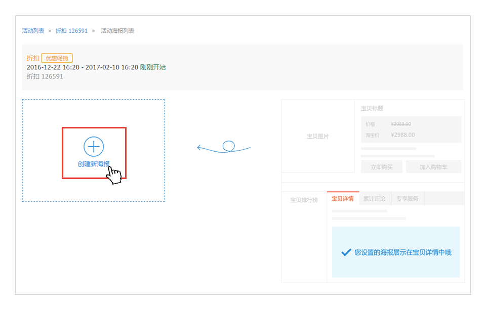This screenshot has width=486, height=310.
Task: Click the 刚刚开始 status text
Action: pos(153,67)
